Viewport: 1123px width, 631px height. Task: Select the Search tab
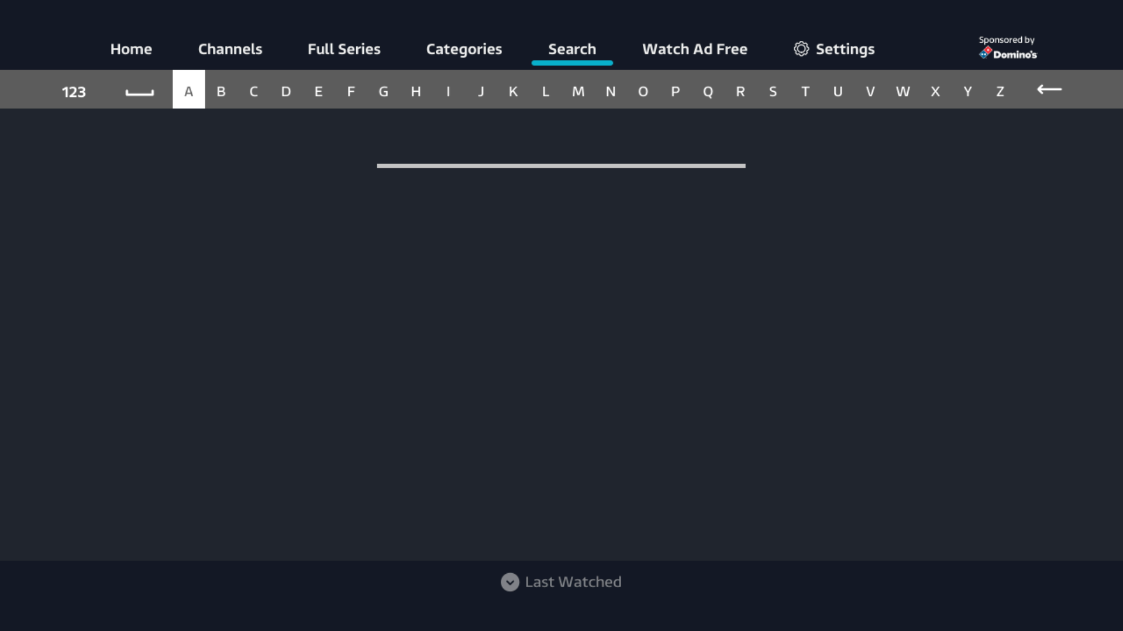(x=572, y=49)
